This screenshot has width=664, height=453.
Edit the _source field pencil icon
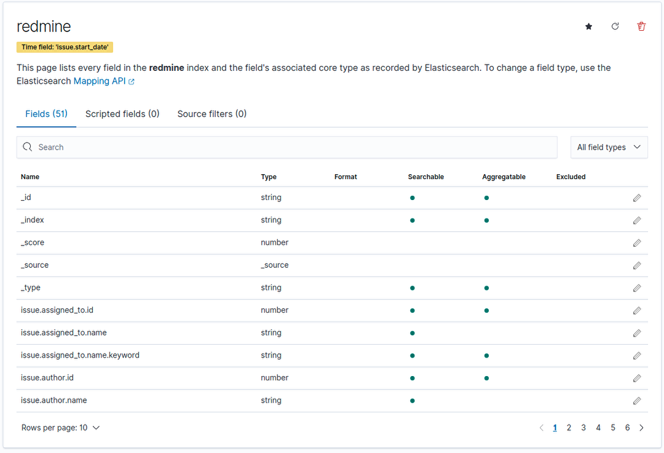click(x=637, y=265)
